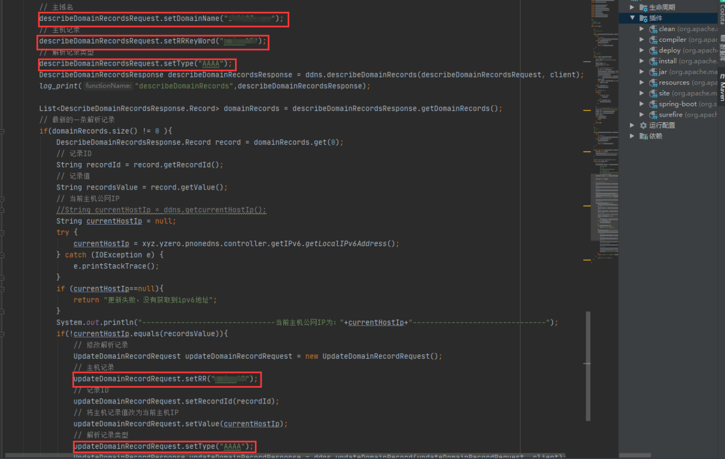Open the Codota side tab
This screenshot has width=725, height=459.
click(x=722, y=14)
